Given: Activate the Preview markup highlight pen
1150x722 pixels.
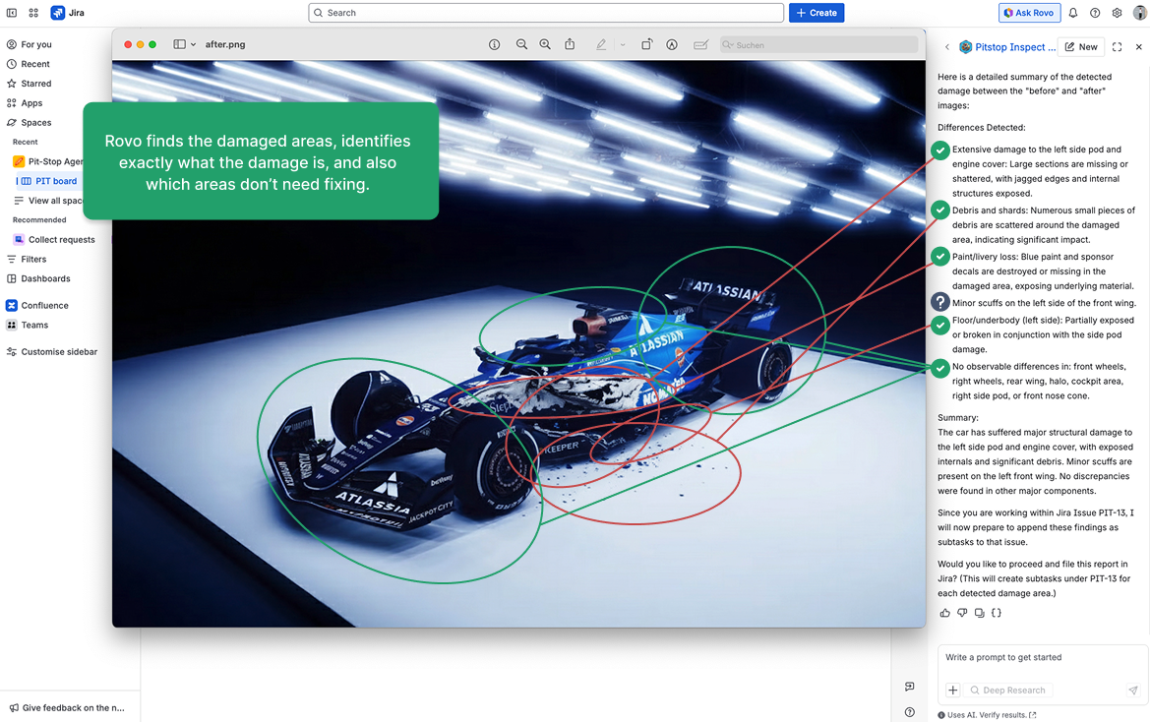Looking at the screenshot, I should pyautogui.click(x=601, y=44).
